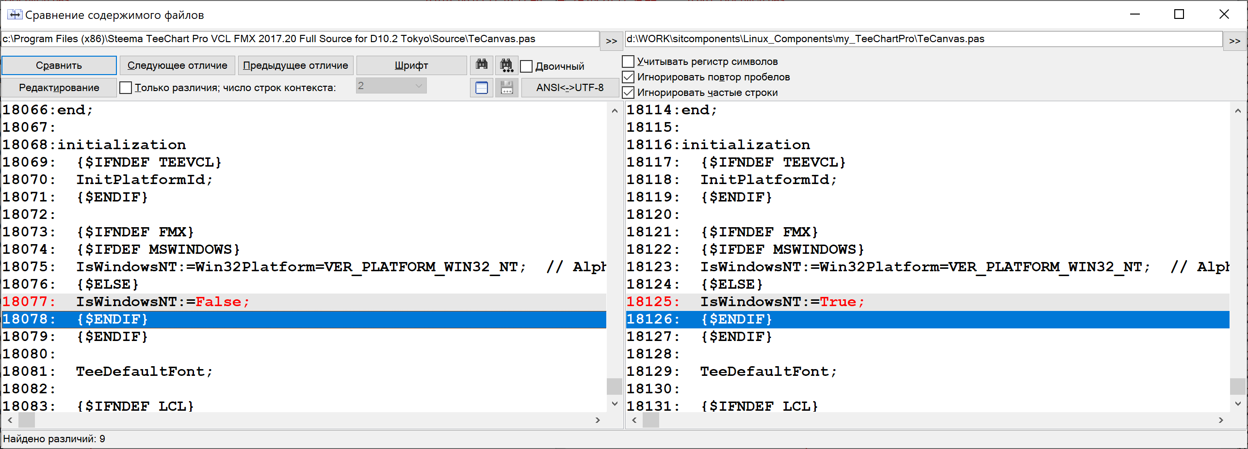Click the right file path field
The image size is (1248, 449).
click(x=924, y=39)
